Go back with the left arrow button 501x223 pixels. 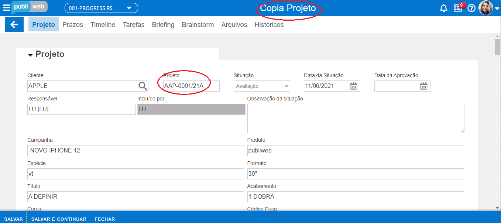[14, 24]
